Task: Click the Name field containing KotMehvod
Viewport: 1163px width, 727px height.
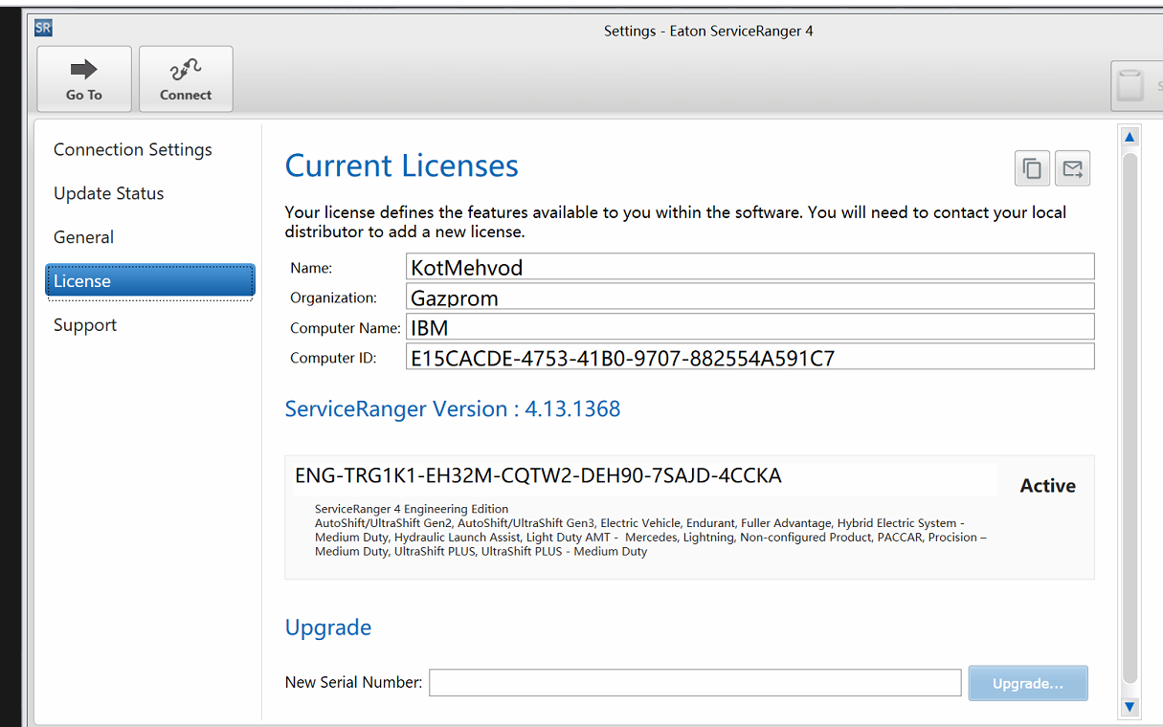Action: point(749,266)
